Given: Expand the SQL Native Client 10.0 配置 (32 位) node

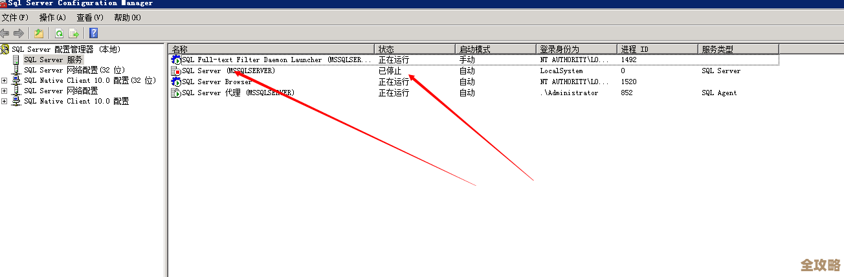Looking at the screenshot, I should pyautogui.click(x=5, y=81).
